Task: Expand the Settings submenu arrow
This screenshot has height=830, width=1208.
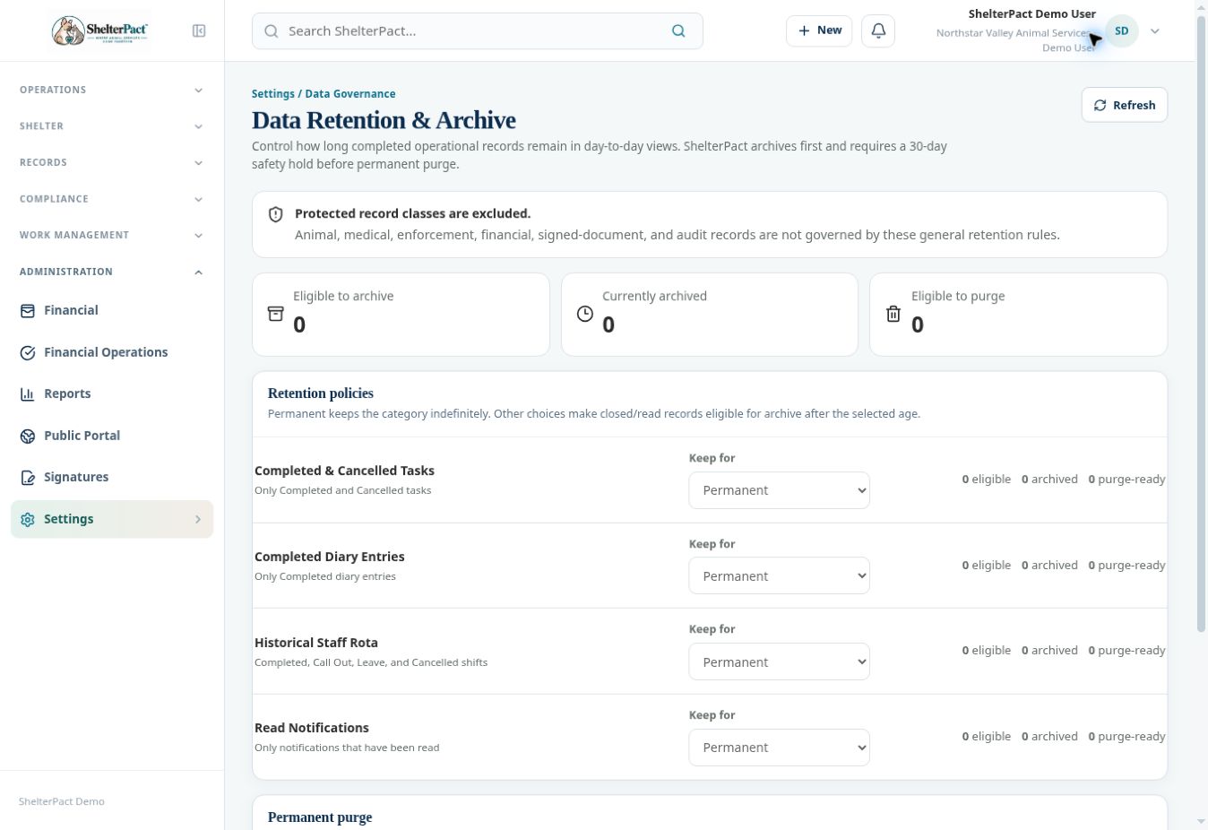Action: tap(198, 519)
